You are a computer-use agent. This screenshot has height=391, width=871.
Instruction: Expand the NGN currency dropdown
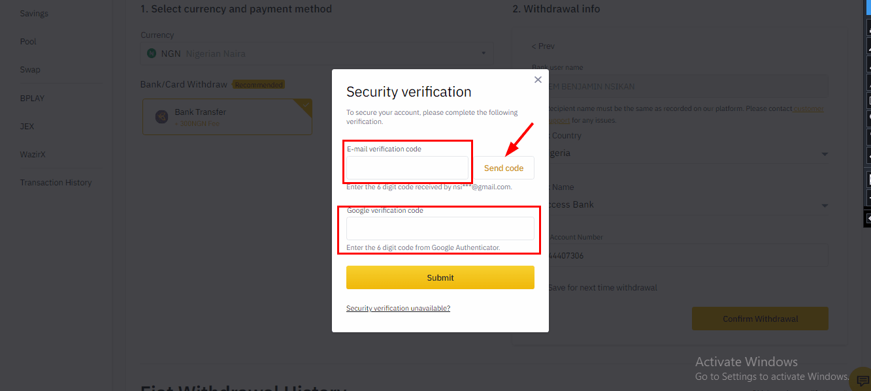tap(317, 54)
